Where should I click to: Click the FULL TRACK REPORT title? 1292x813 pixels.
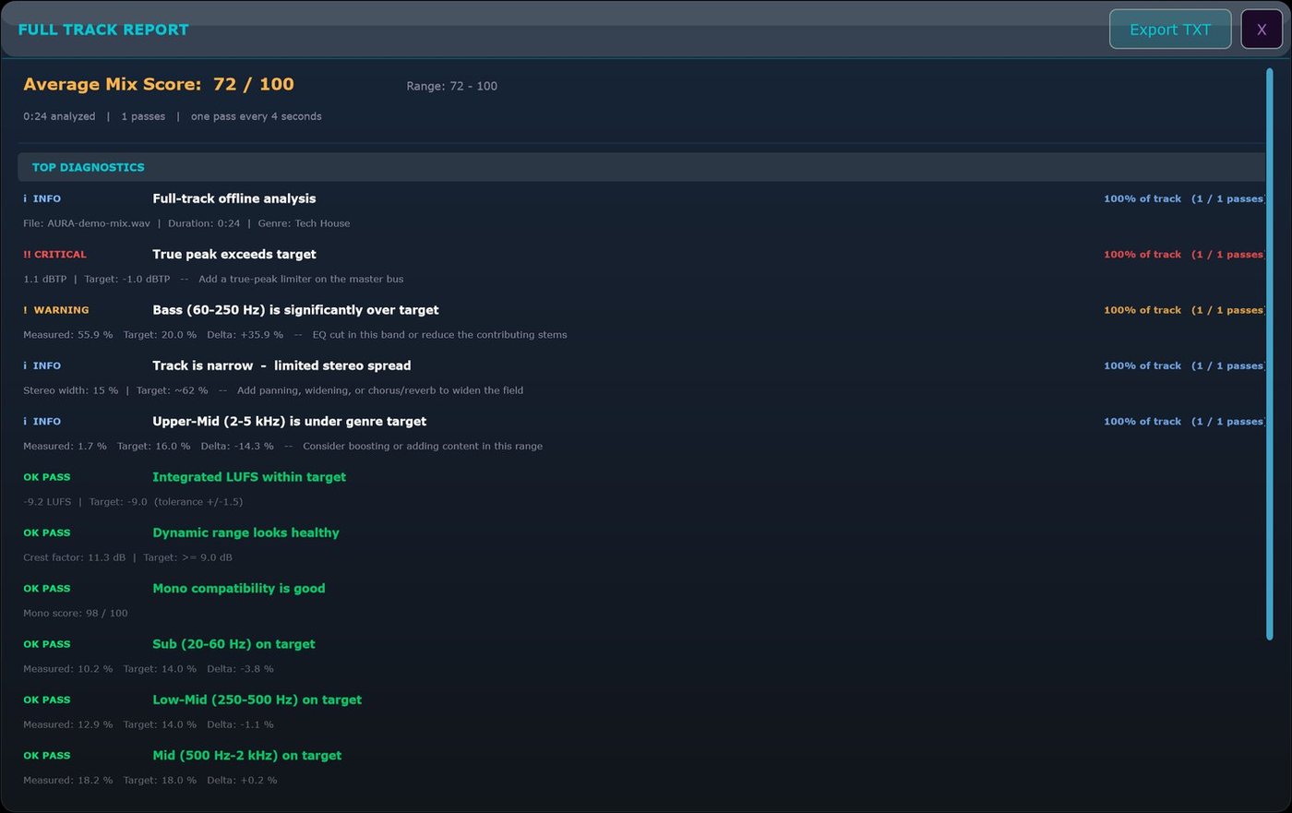[x=103, y=30]
